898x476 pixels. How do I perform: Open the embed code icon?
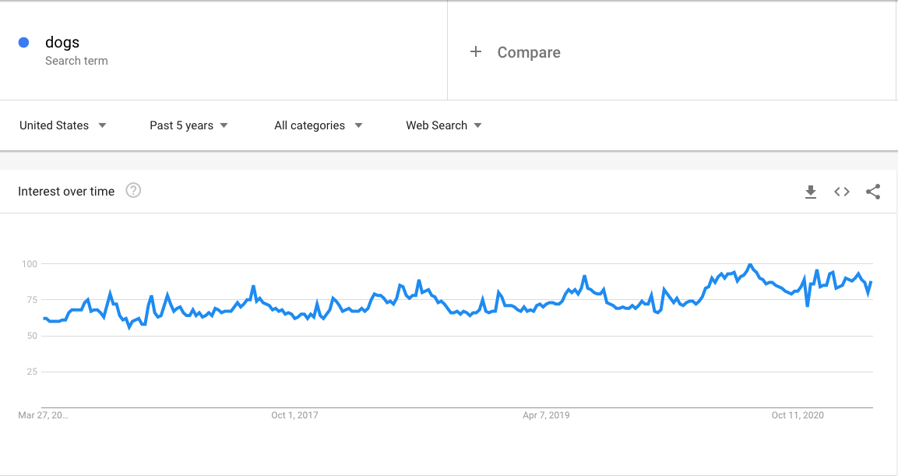842,192
